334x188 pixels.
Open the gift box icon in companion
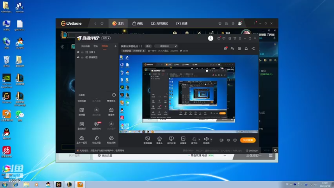[225, 48]
